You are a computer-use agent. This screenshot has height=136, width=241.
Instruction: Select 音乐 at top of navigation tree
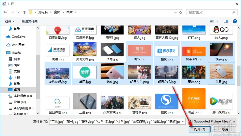(x=15, y=28)
